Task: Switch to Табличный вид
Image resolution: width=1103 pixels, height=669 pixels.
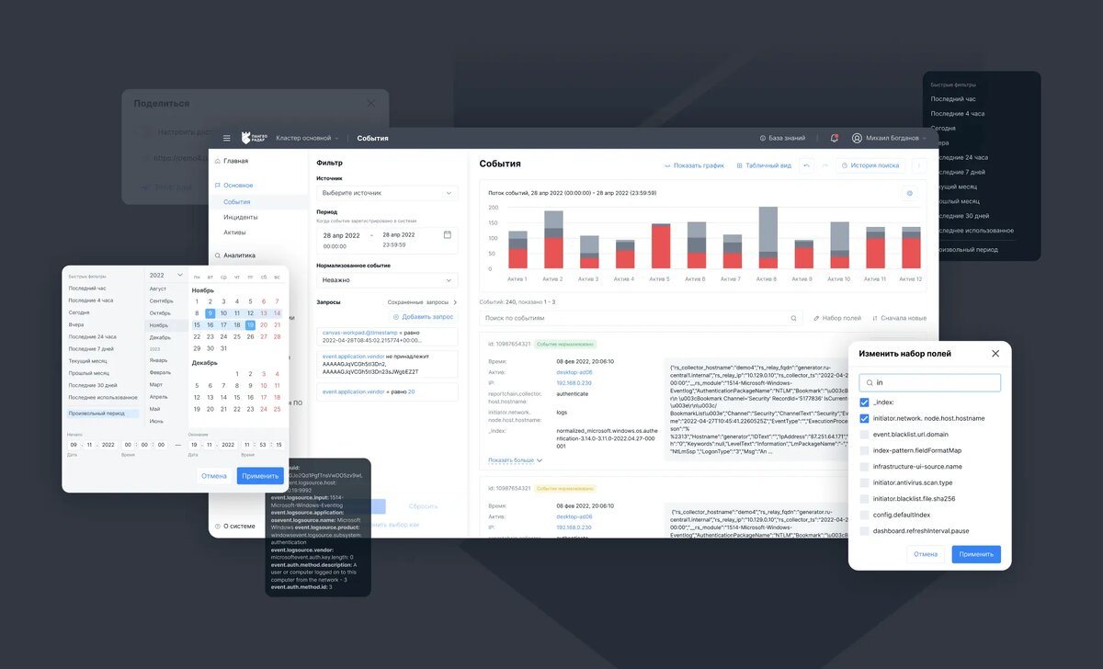Action: tap(764, 165)
